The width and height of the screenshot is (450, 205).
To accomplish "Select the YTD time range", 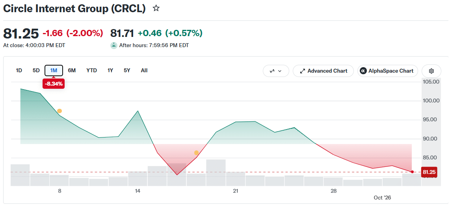I will tap(91, 70).
